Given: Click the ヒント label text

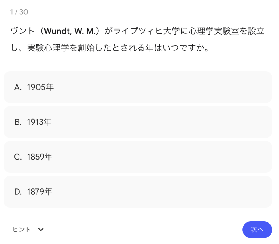Looking at the screenshot, I should point(22,230).
